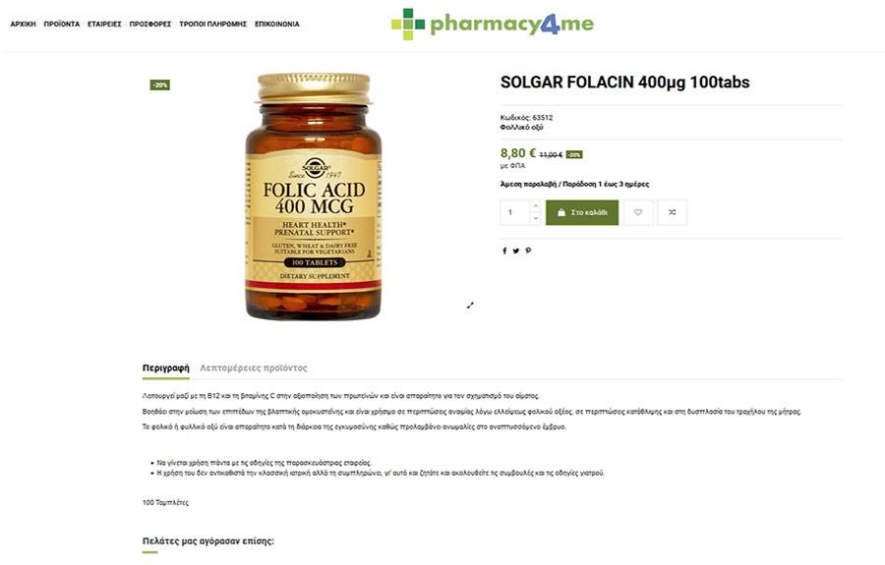Click the pharmacy4me logo
Image resolution: width=885 pixels, height=565 pixels.
tap(493, 25)
